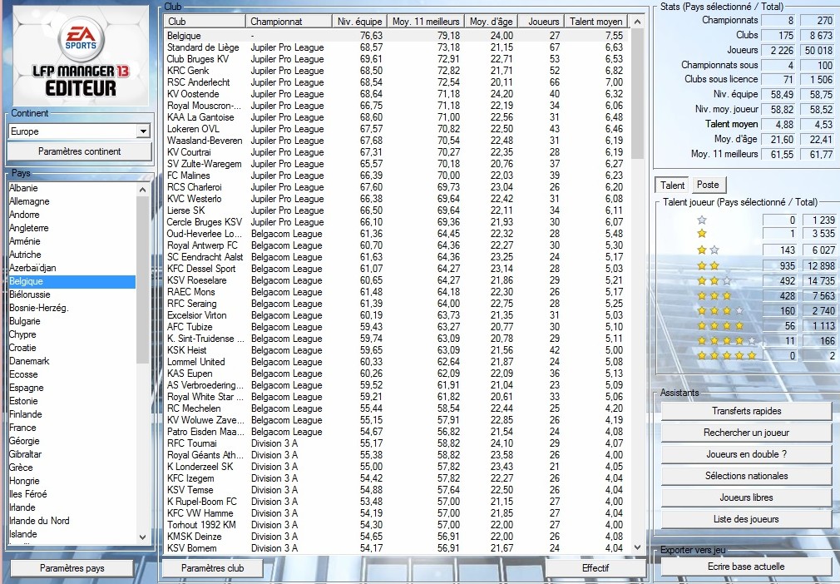The width and height of the screenshot is (840, 584).
Task: Select Danemark in the country list
Action: (x=72, y=361)
